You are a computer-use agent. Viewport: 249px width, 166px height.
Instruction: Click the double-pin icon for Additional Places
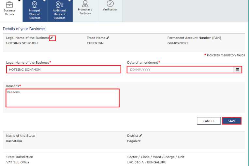[x=59, y=4]
